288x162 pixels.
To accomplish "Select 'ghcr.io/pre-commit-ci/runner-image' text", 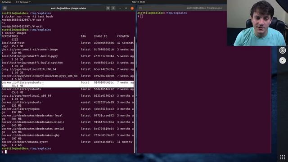I will 30,49.
